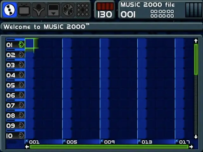Viewport: 203px width, 152px height.
Task: Click the green horizontal scrollbar thumb
Action: coord(109,147)
